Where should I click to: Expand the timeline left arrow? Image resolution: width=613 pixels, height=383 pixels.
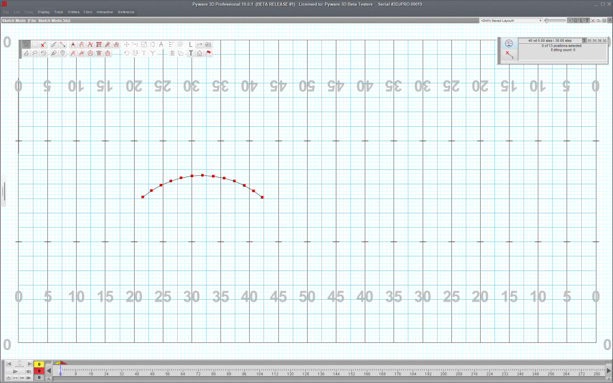coord(49,371)
